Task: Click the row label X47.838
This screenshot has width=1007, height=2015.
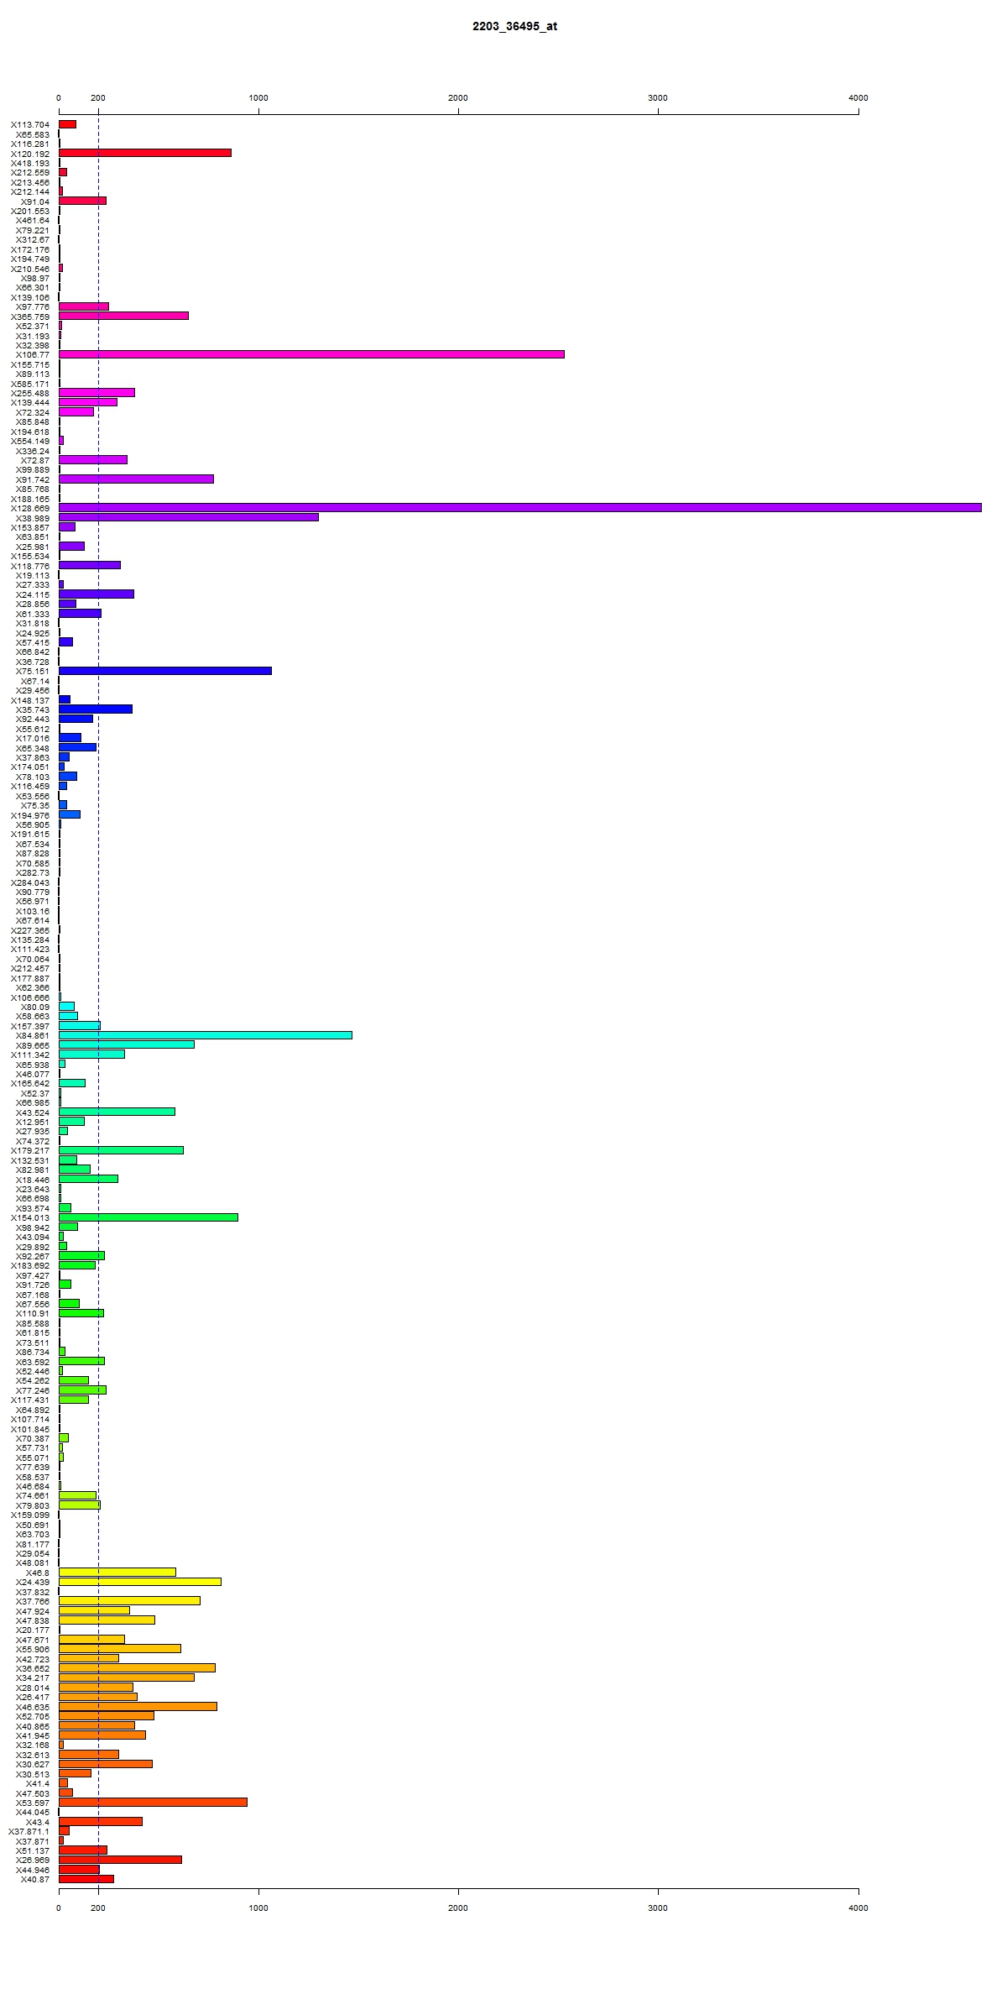Action: coord(33,1620)
